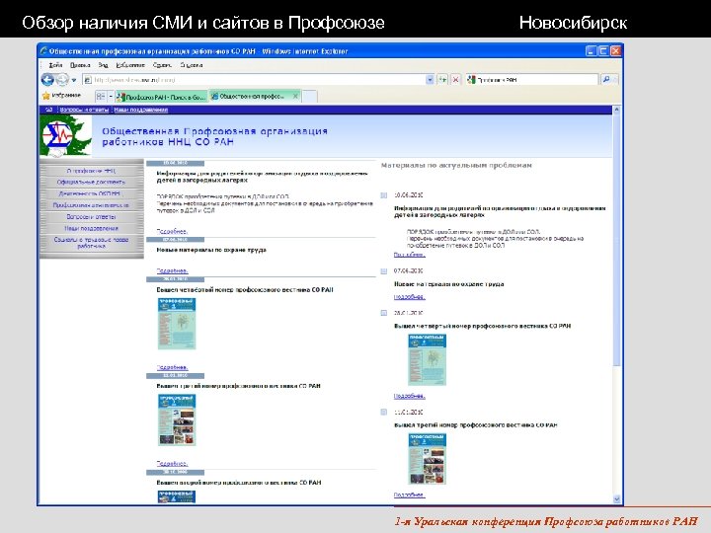Open third issue cover in right column
The image size is (711, 533).
point(428,459)
